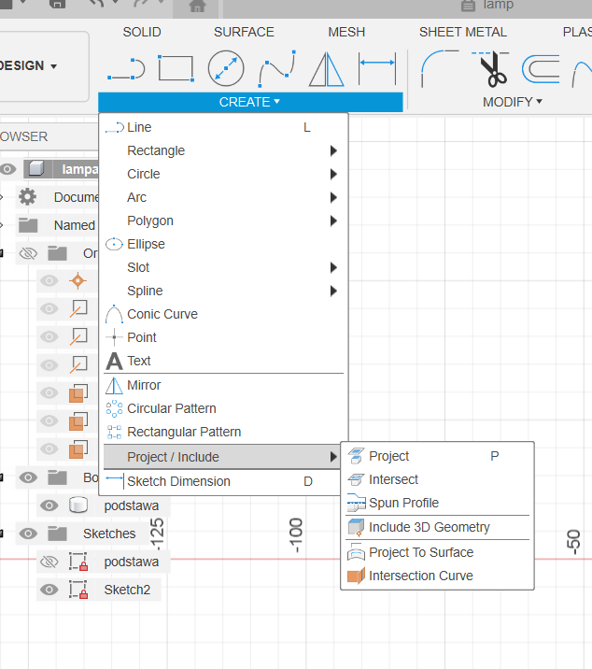Click the Mirror toolbar icon
The width and height of the screenshot is (592, 669).
(326, 68)
